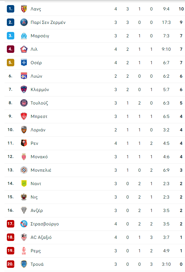Click the blue rank 1 badge
This screenshot has height=272, width=185.
tap(10, 9)
